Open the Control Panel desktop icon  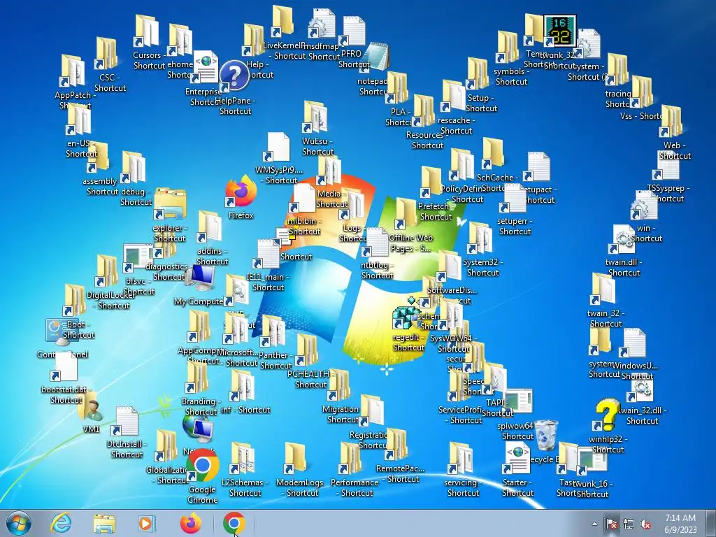pyautogui.click(x=61, y=332)
